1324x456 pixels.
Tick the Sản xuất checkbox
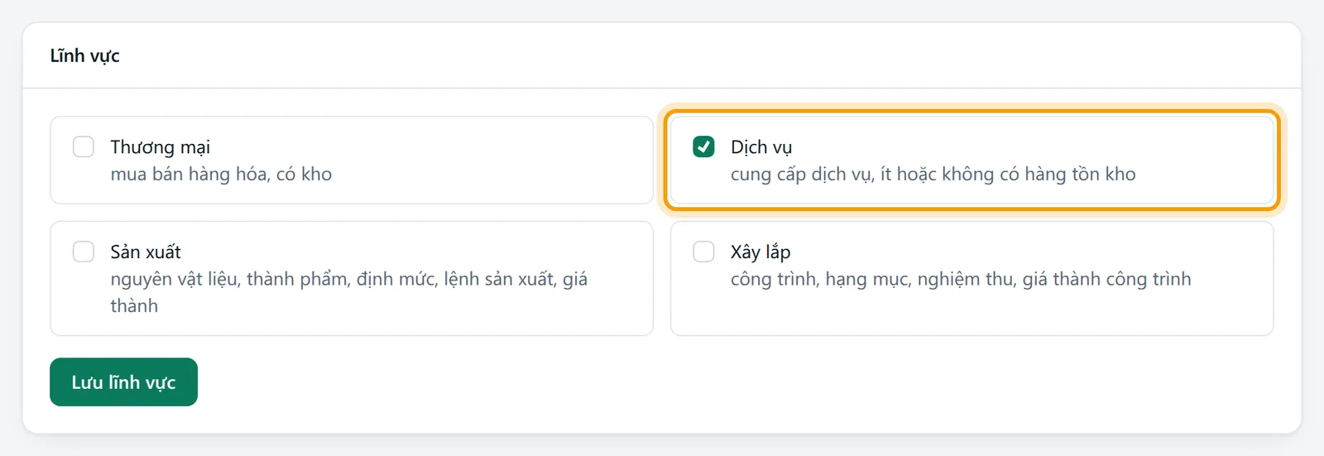(x=84, y=252)
